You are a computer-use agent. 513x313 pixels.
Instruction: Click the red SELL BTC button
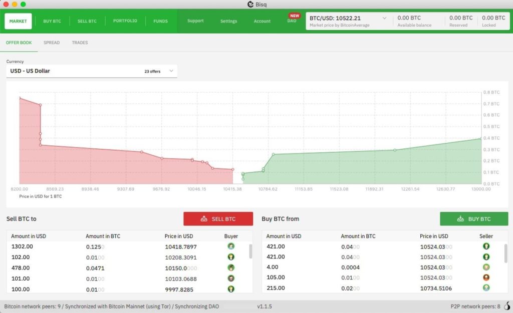click(x=218, y=218)
